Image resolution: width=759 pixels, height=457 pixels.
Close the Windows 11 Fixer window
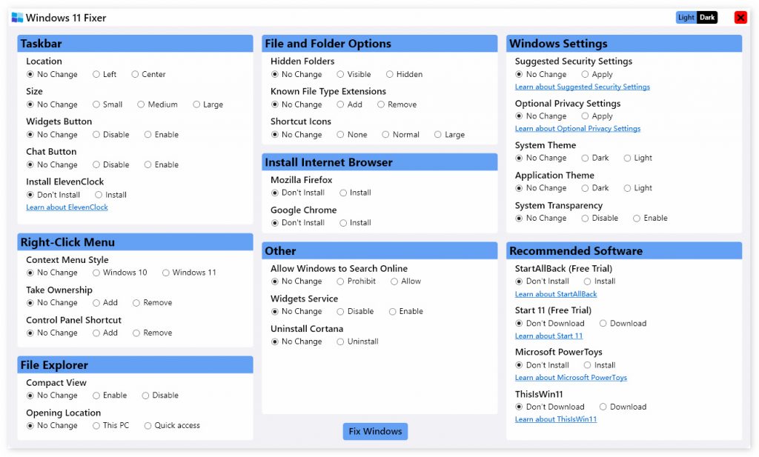click(x=740, y=17)
